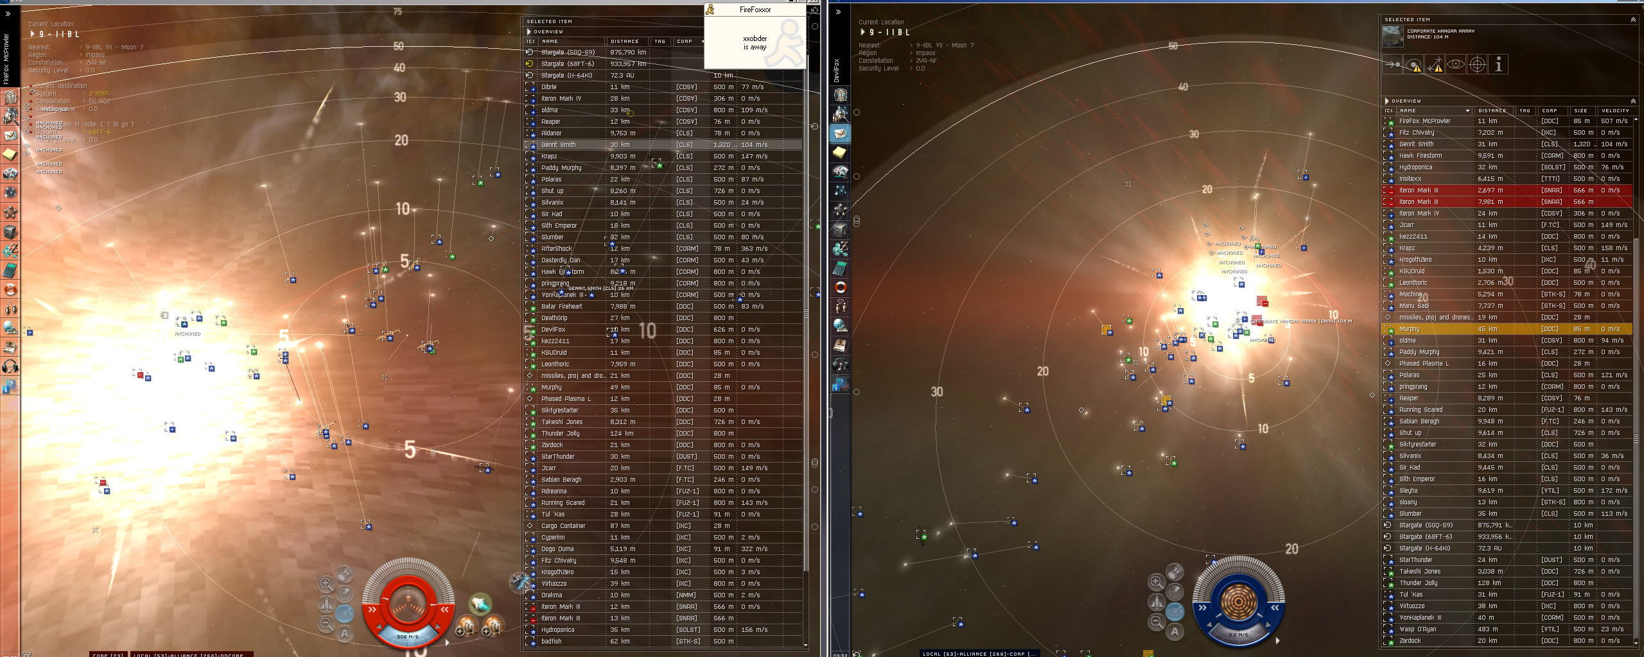Expand the DevilFox sidebar with double chevron
1644x657 pixels.
click(x=837, y=12)
